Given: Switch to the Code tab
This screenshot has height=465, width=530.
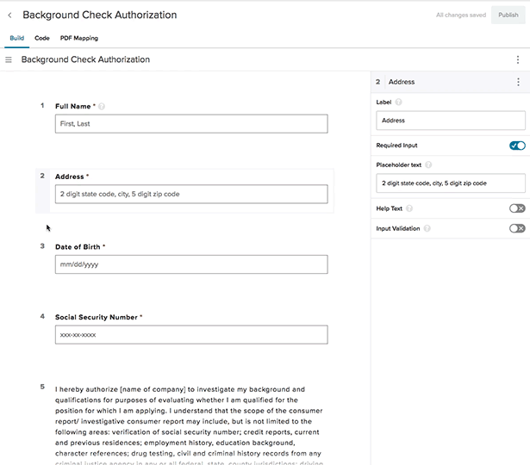Looking at the screenshot, I should click(x=42, y=38).
